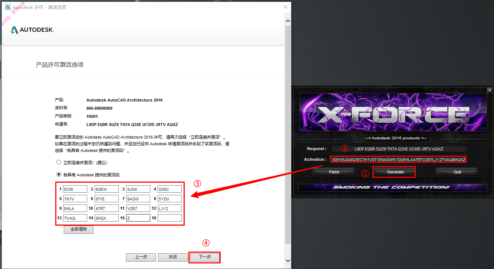Select 我具有 Autodesk 提供的激活码 radio option

point(59,175)
